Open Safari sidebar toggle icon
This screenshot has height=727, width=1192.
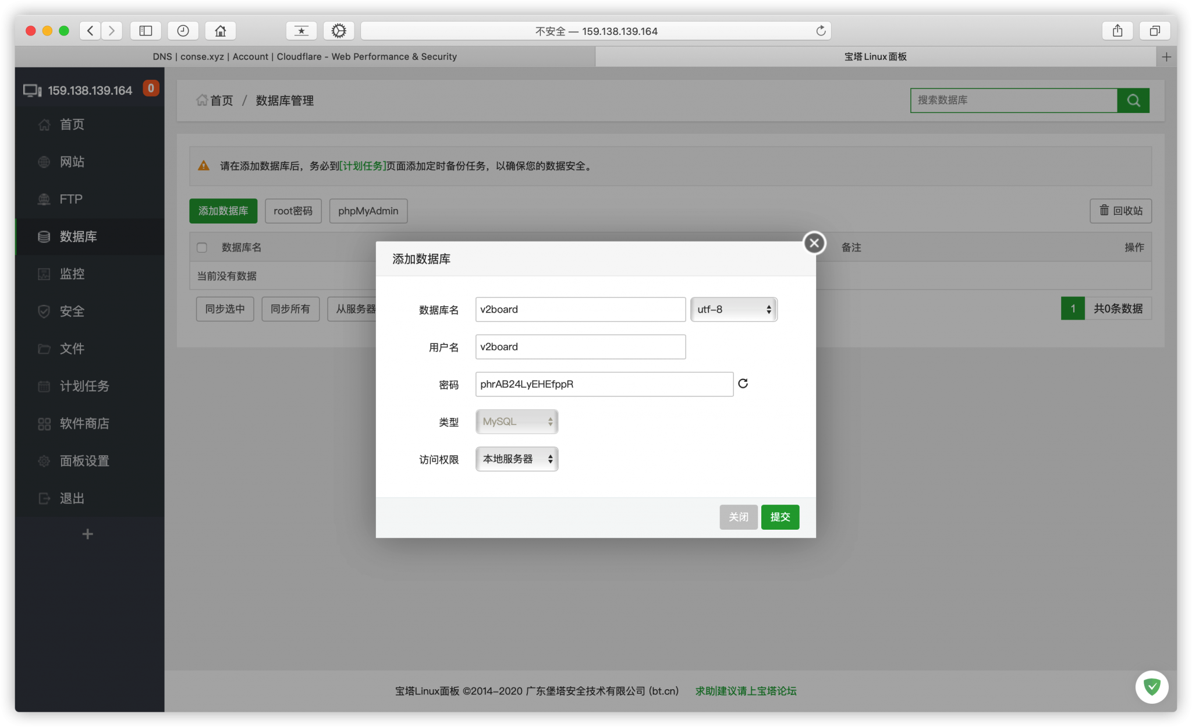tap(146, 31)
